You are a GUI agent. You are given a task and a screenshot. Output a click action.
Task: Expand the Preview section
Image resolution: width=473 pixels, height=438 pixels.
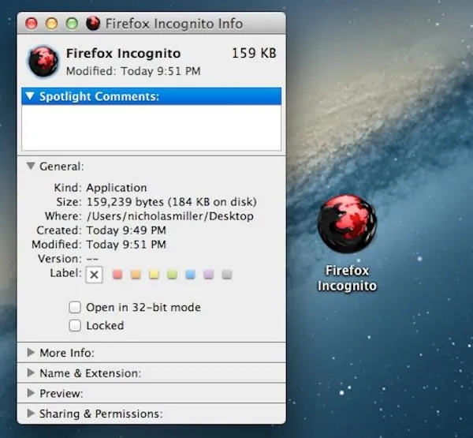[31, 393]
